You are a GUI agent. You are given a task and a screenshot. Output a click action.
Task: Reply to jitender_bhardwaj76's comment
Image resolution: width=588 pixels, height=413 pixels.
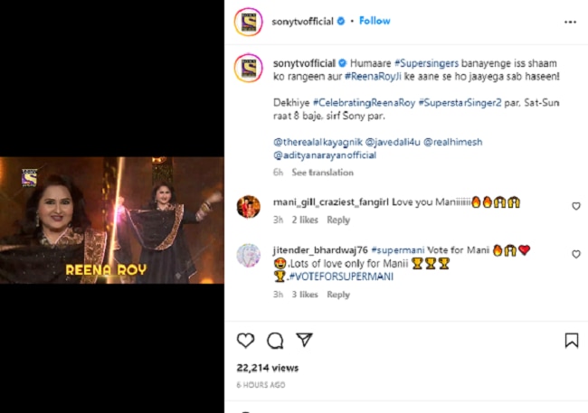coord(337,295)
